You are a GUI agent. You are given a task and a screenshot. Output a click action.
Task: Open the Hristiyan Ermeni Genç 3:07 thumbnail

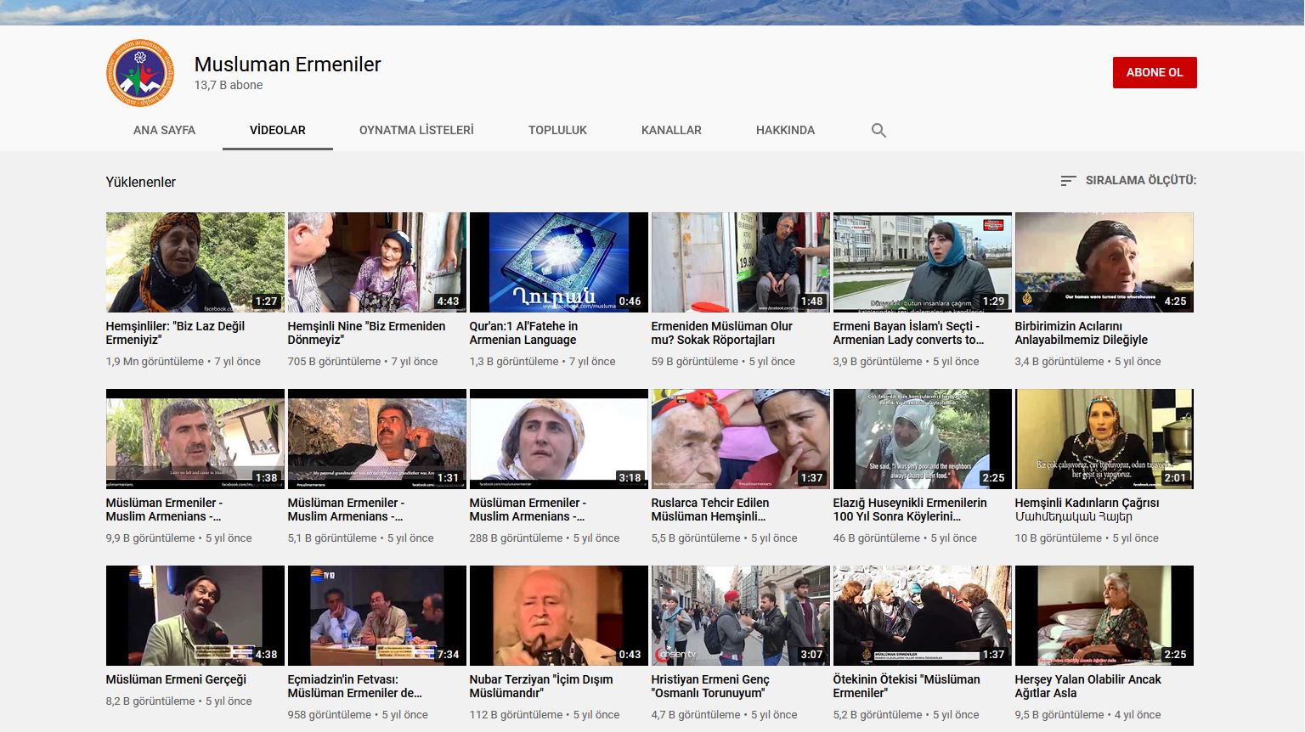[x=741, y=616]
